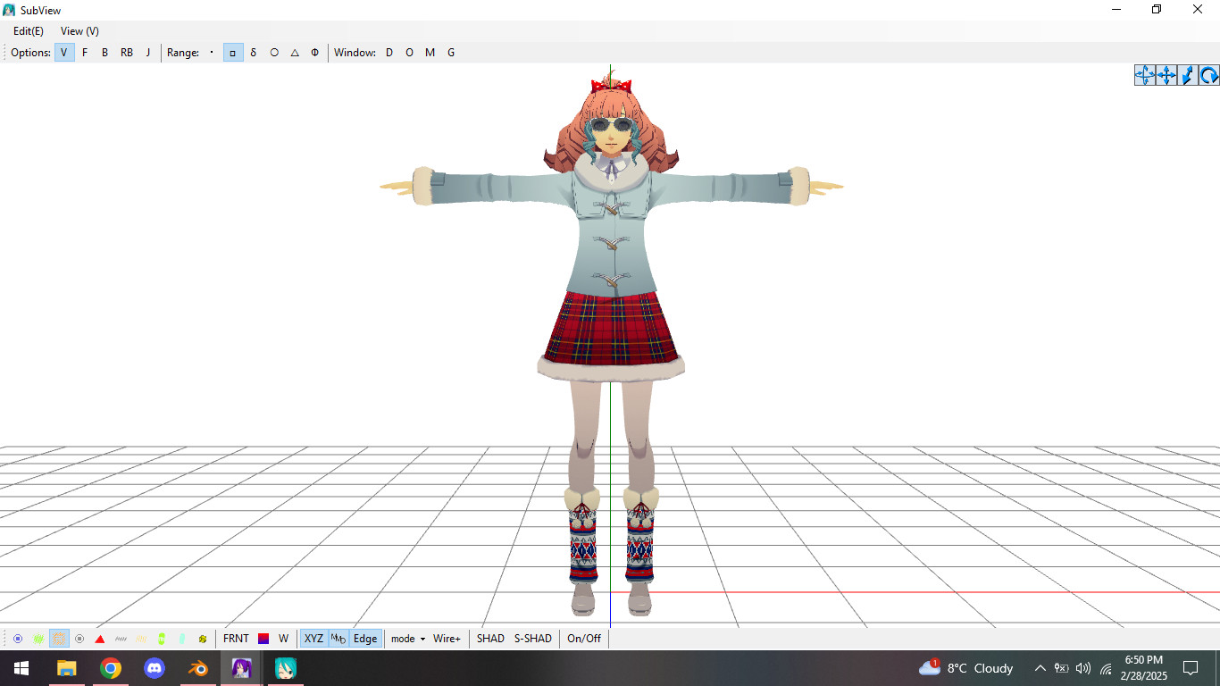Image resolution: width=1220 pixels, height=686 pixels.
Task: Select the diagonal-arrow camera zoom icon
Action: [1188, 75]
